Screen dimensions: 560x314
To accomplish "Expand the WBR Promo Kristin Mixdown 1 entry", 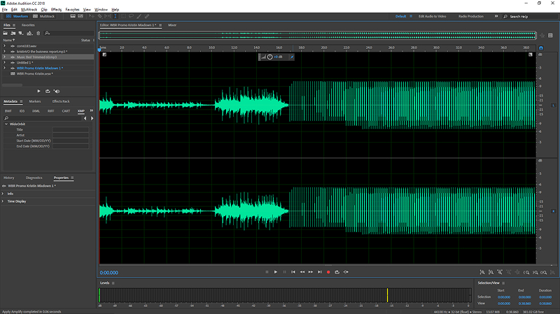I will (x=5, y=68).
